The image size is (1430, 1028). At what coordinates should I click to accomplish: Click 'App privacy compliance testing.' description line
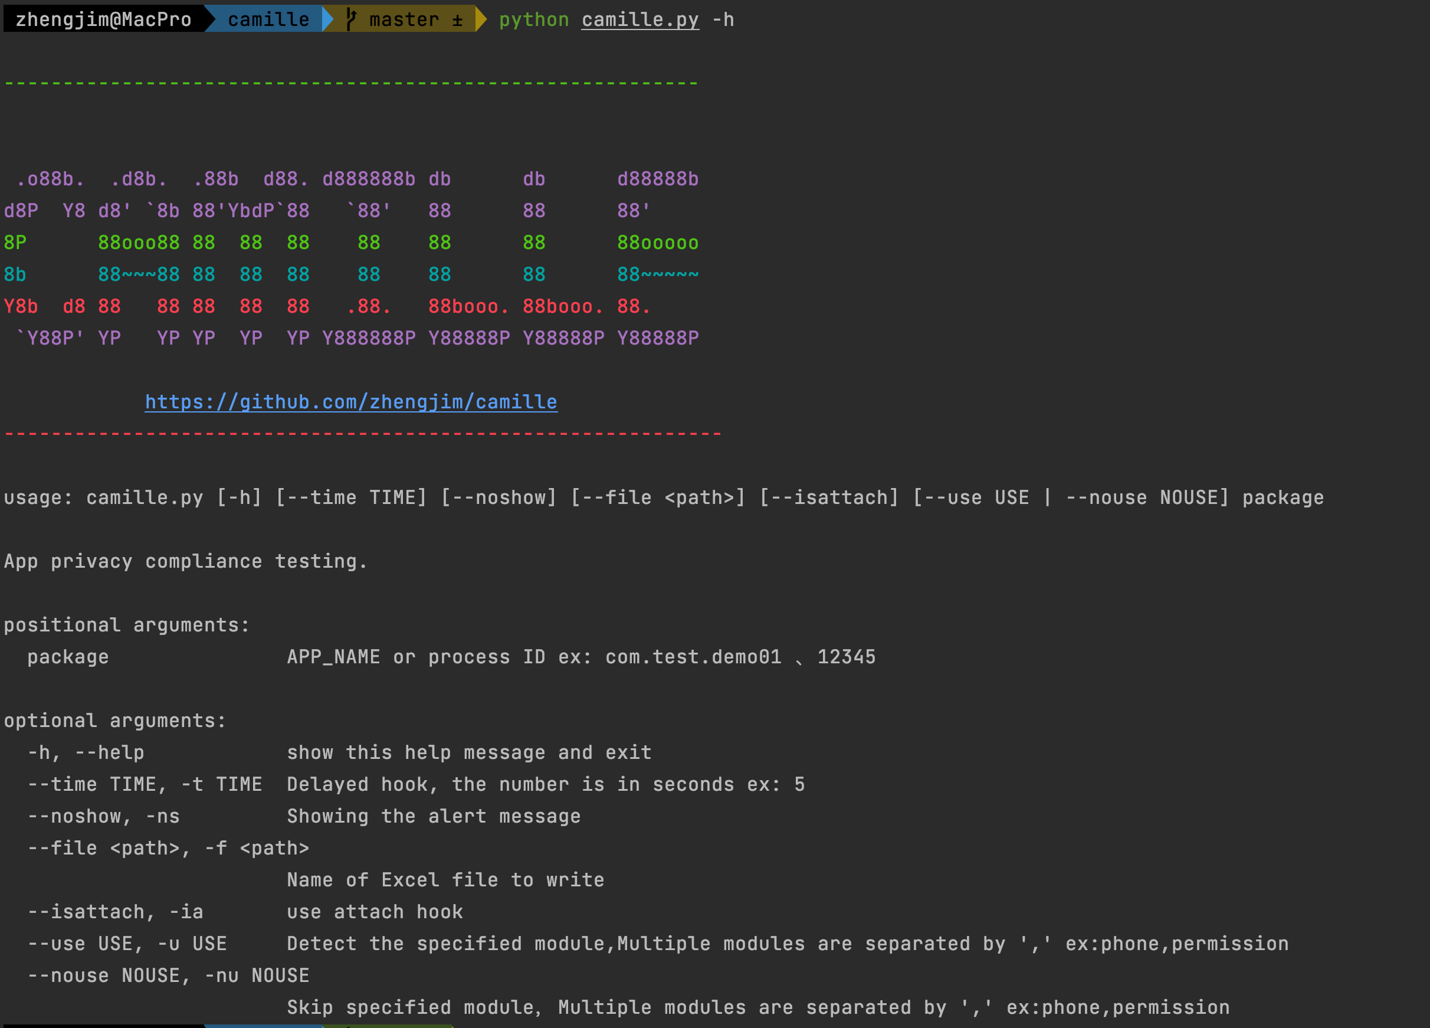[x=185, y=561]
